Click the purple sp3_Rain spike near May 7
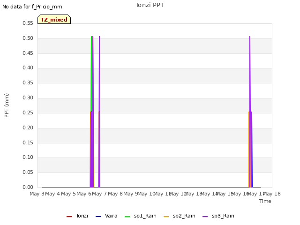Viewport: 300px width, 225px height. (x=99, y=112)
